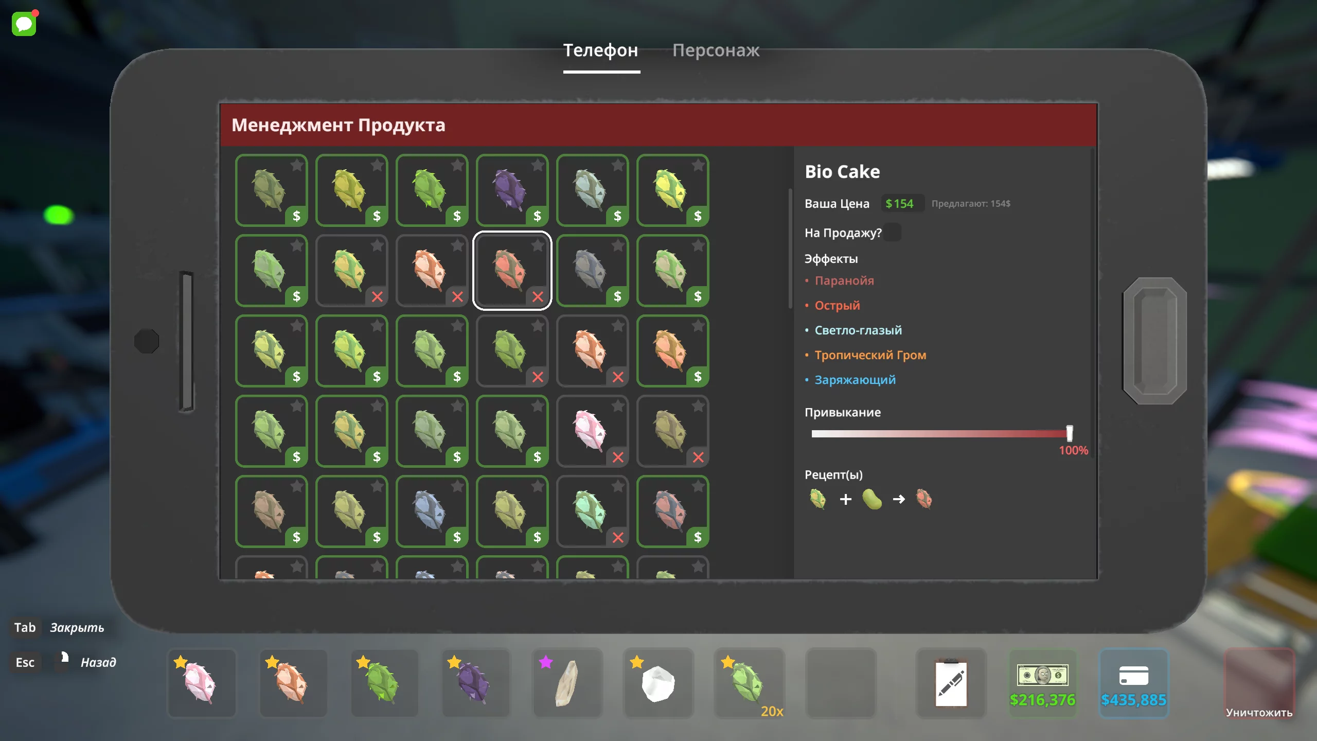The width and height of the screenshot is (1317, 741).
Task: Select the purple product in first row
Action: pyautogui.click(x=512, y=190)
